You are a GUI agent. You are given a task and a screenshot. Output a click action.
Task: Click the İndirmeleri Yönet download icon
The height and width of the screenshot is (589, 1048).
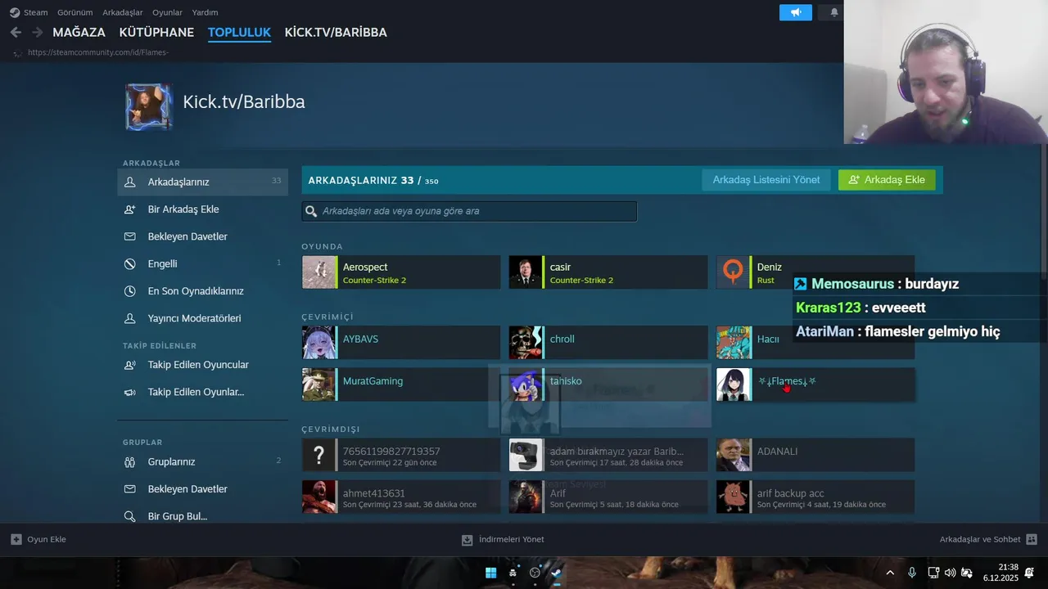[467, 539]
